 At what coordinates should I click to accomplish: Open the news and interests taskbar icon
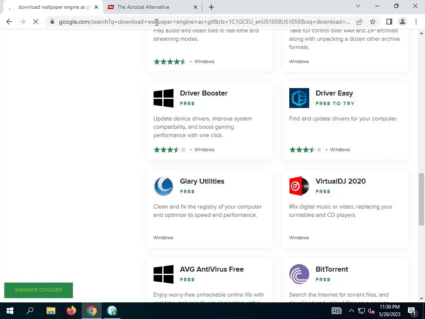(x=336, y=311)
